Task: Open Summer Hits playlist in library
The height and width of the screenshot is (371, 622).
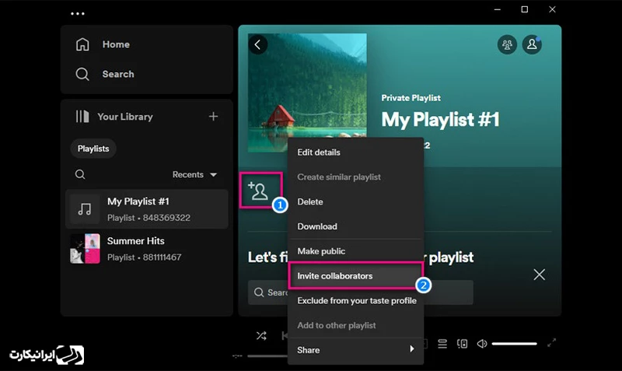Action: tap(147, 249)
